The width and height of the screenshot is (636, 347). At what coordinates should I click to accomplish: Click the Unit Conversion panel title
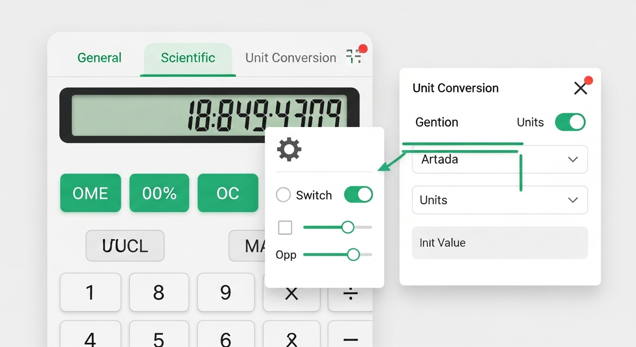click(455, 88)
